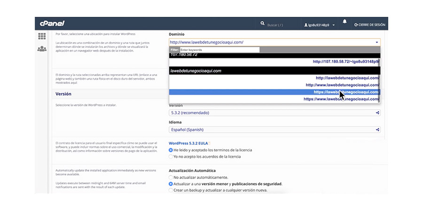Click the lawebdetunegocioaqui.com group header

point(274,71)
